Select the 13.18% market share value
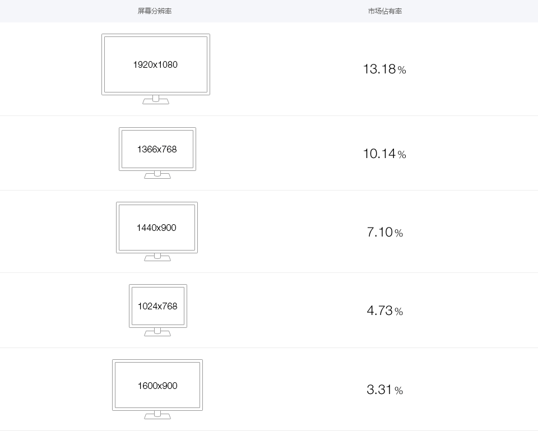 coord(384,69)
